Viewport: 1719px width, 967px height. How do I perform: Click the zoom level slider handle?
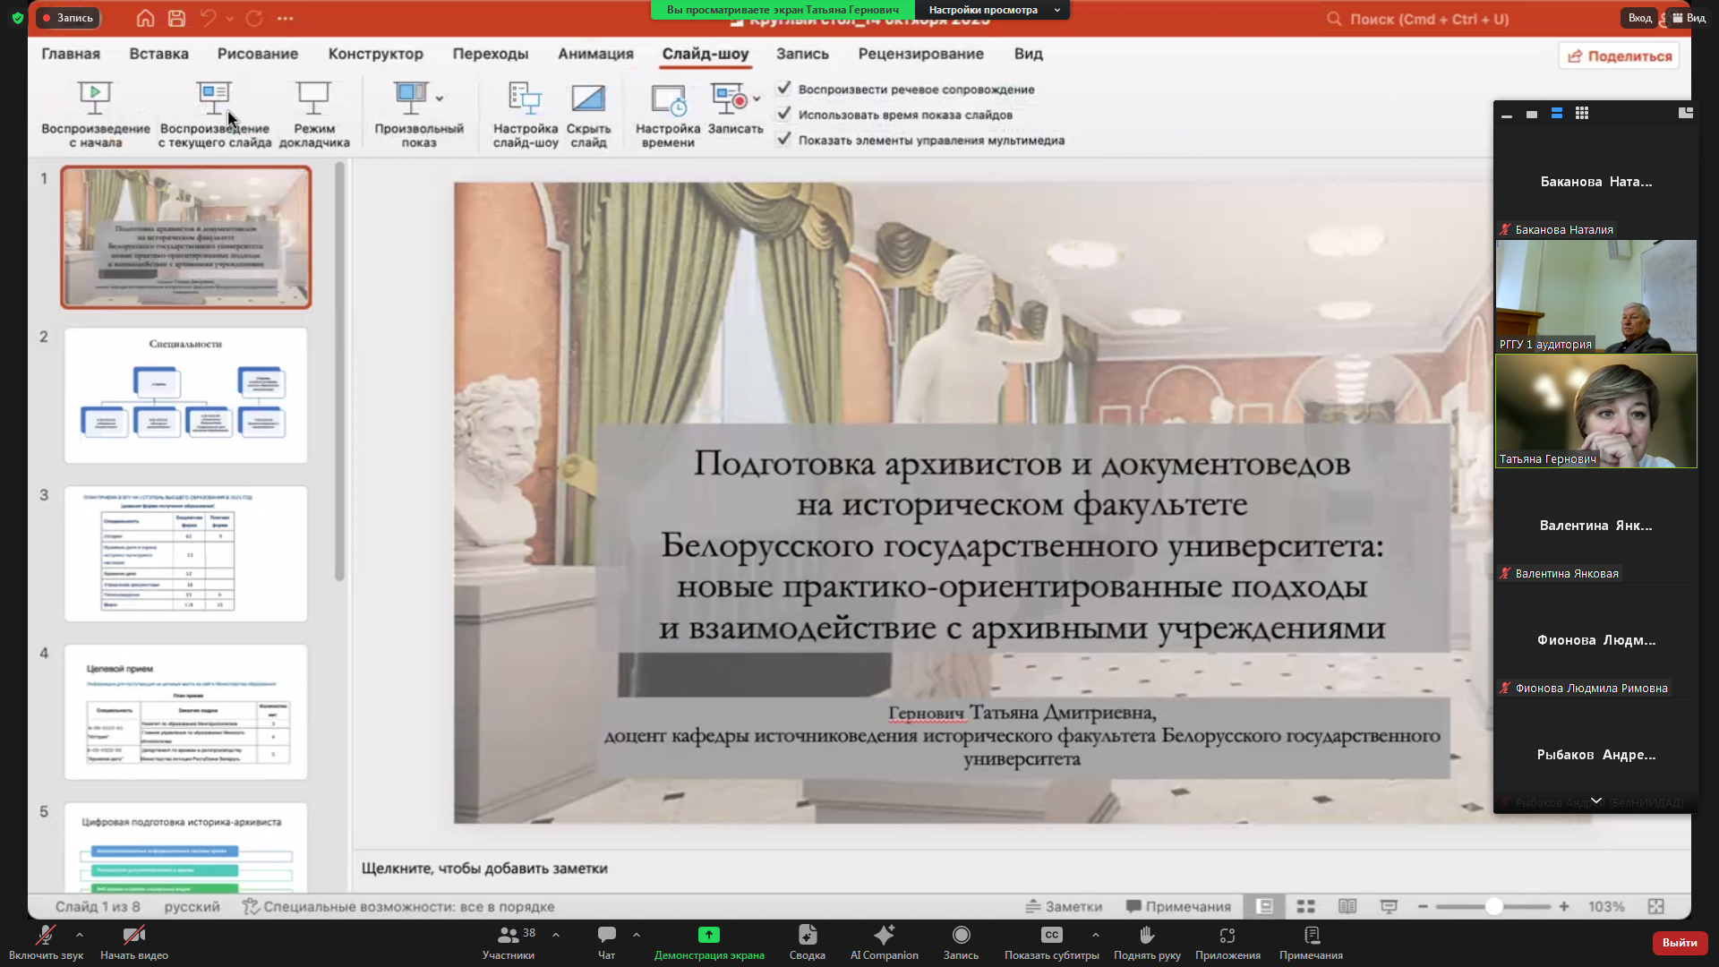(1493, 906)
